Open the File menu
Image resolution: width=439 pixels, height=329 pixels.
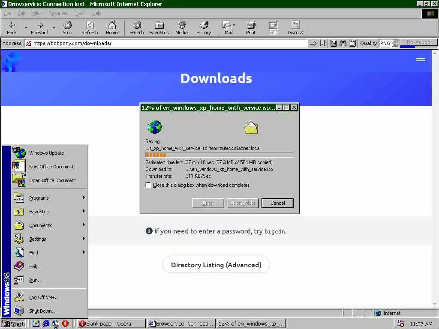tap(7, 13)
